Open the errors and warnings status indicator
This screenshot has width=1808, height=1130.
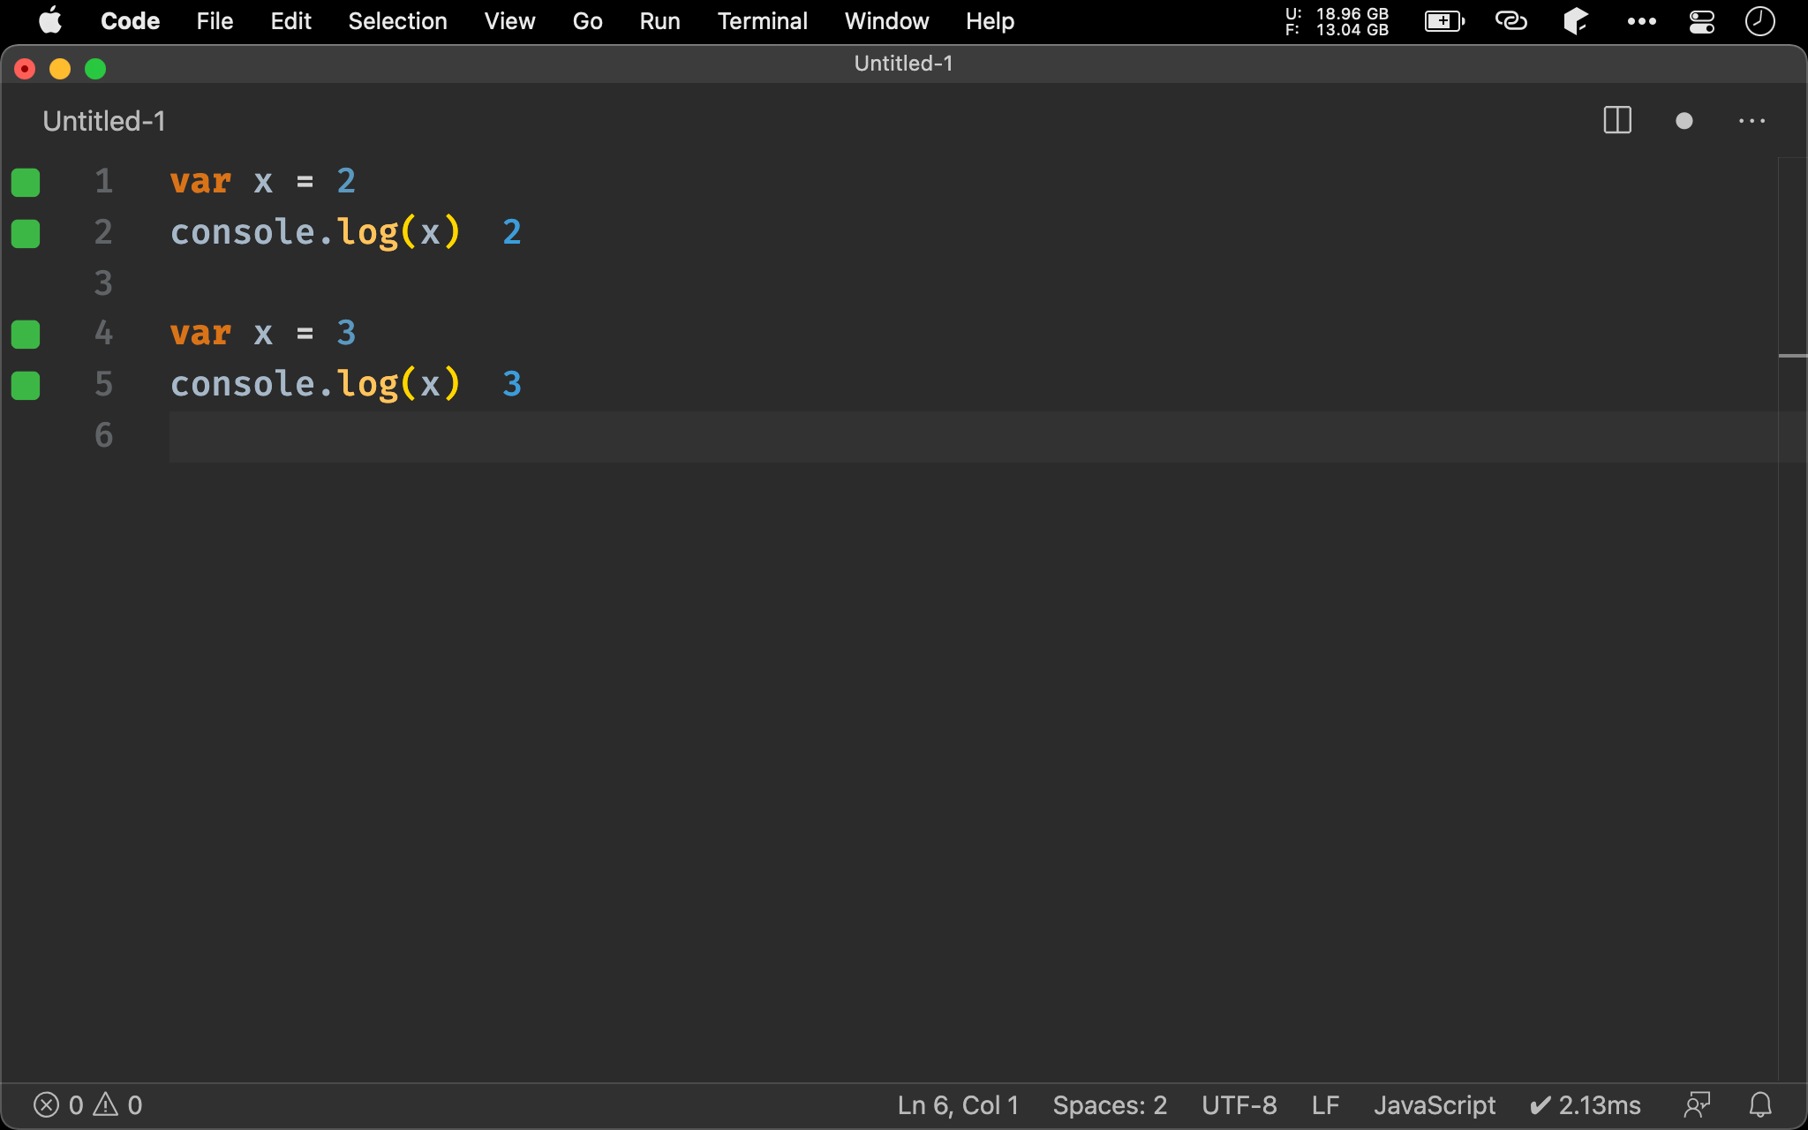87,1105
